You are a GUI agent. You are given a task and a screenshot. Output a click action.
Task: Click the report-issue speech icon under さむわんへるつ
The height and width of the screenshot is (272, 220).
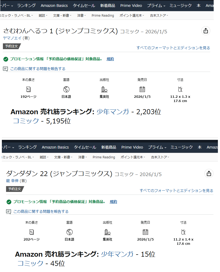click(x=5, y=69)
